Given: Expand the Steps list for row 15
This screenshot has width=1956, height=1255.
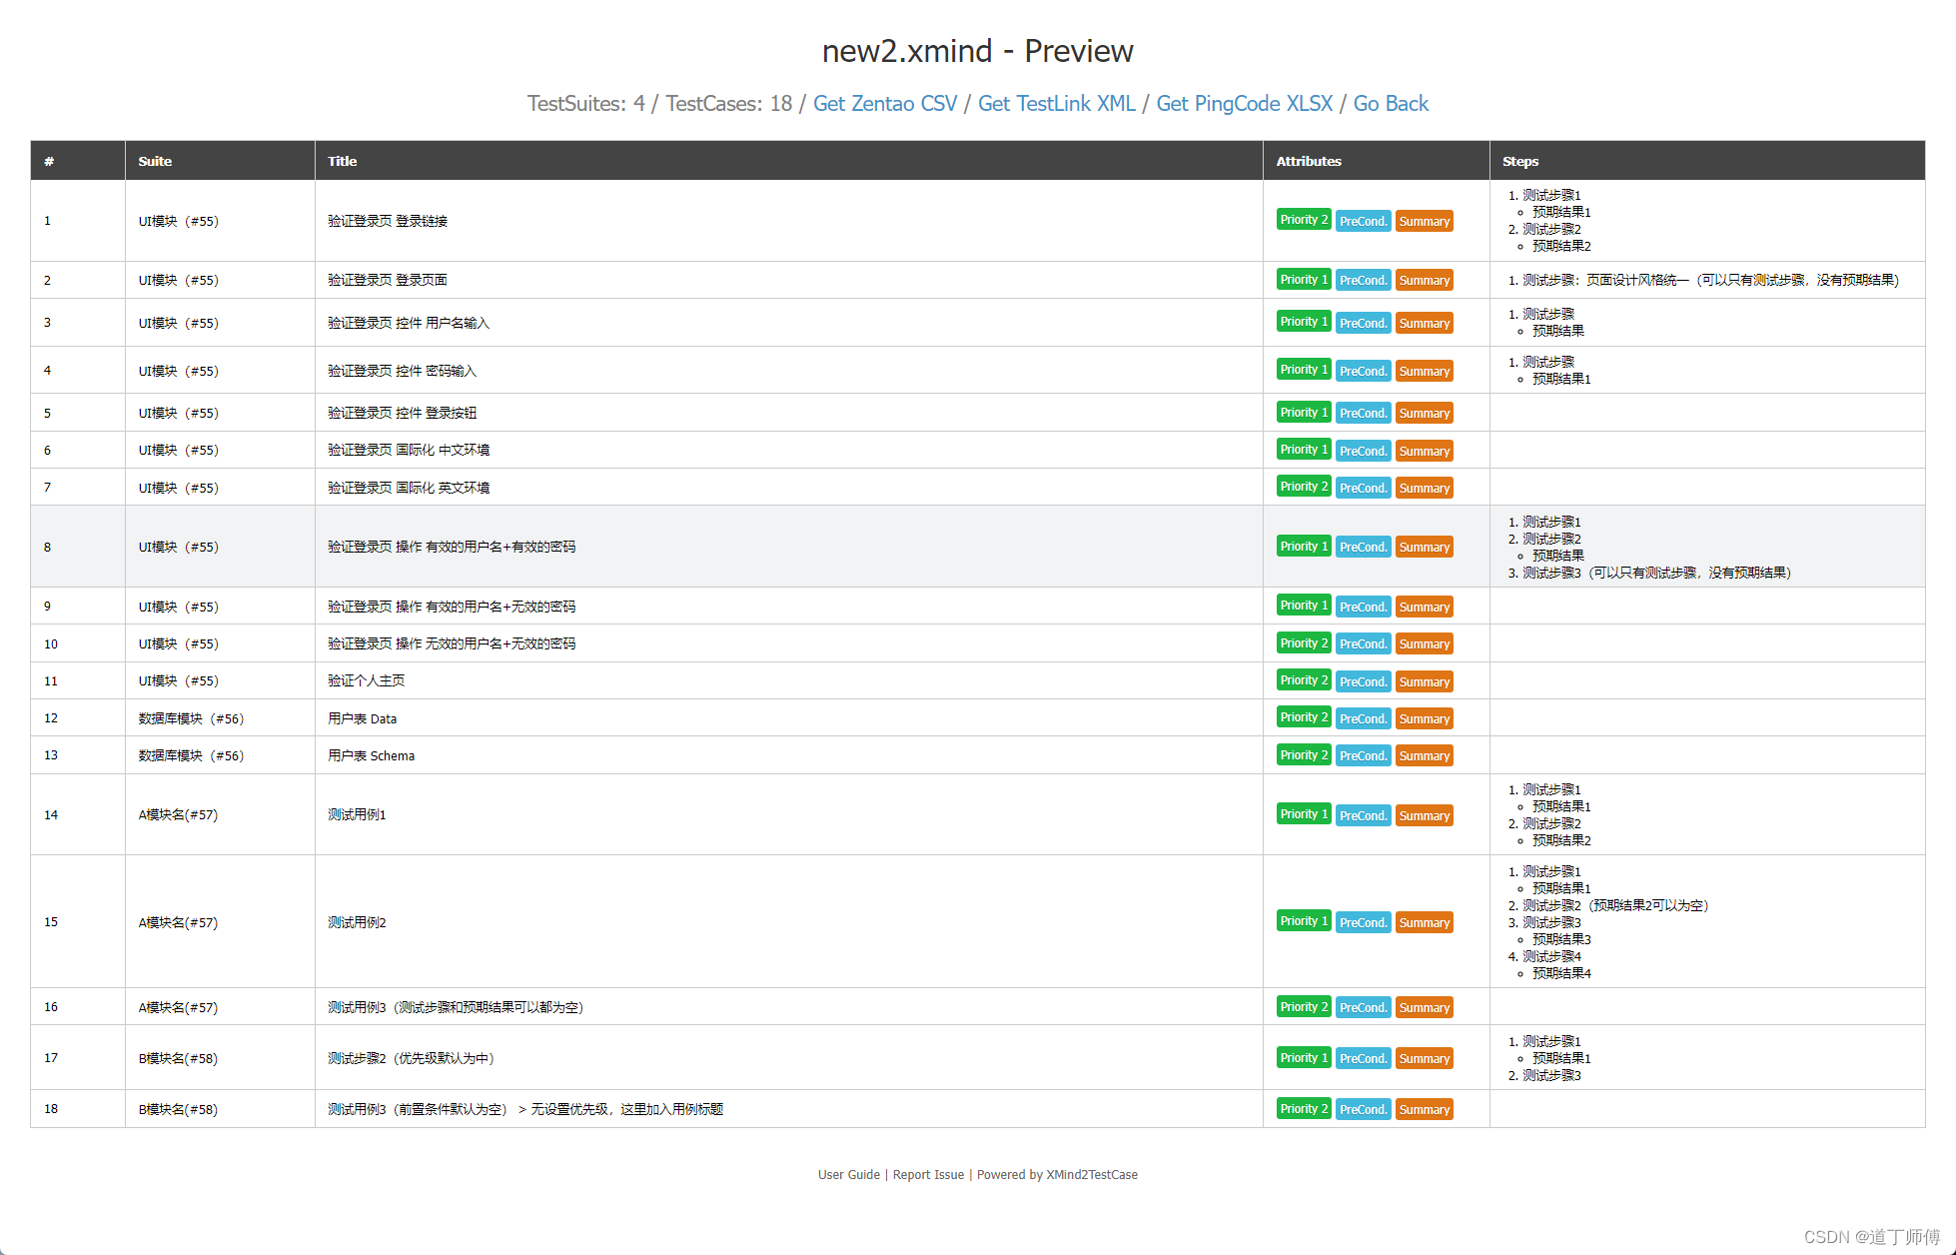Looking at the screenshot, I should (1598, 921).
